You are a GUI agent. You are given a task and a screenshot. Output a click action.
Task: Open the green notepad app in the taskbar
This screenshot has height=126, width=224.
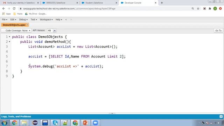tap(65, 123)
